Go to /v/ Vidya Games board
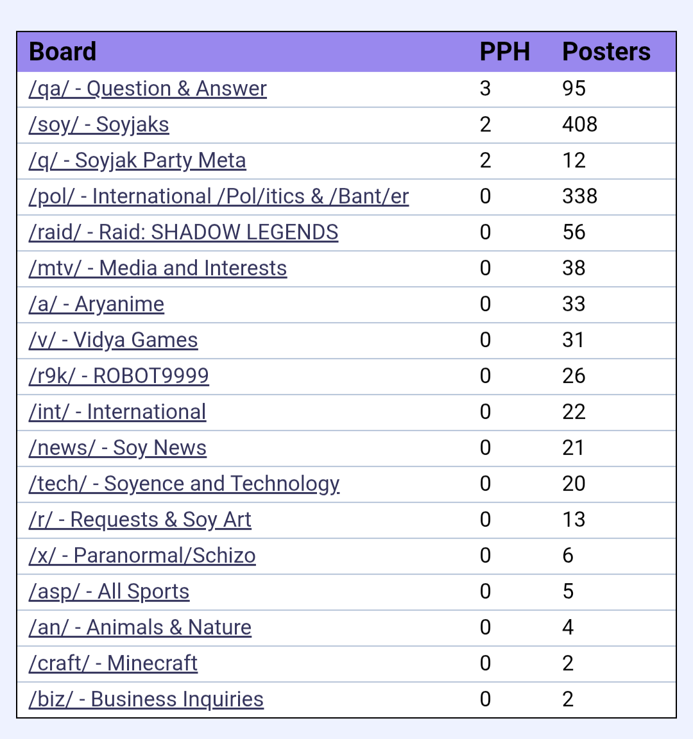 pos(113,340)
